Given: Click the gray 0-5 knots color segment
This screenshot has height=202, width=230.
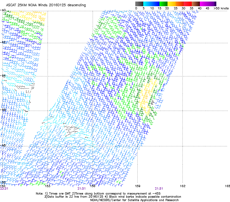Looking at the screenshot, I should 139,4.
